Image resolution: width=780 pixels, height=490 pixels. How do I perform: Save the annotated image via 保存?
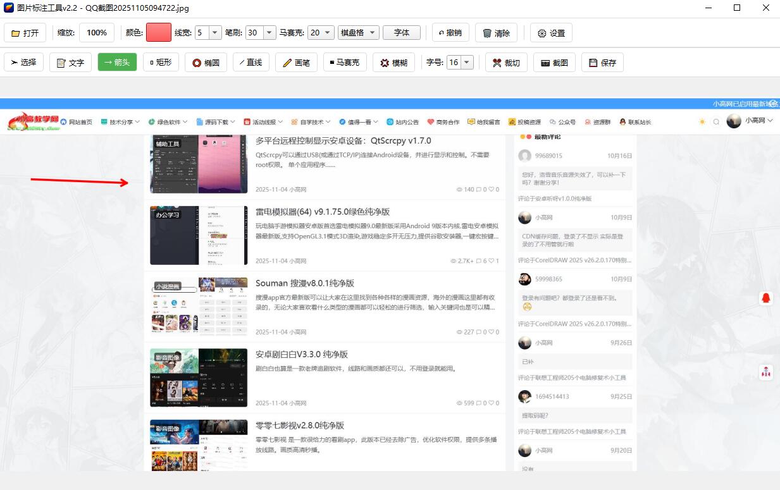pos(602,62)
